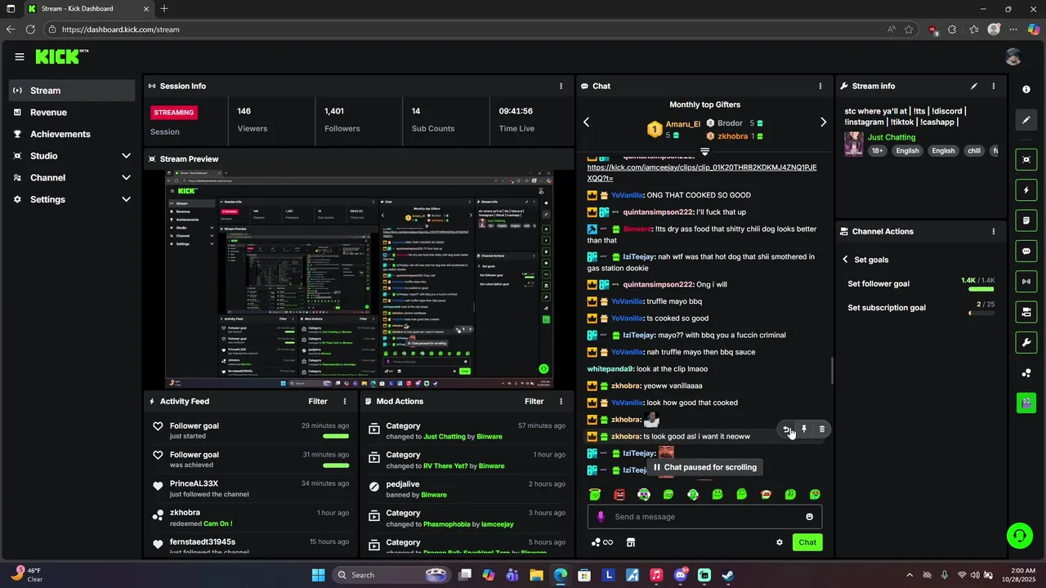Open the emoji picker in message box
This screenshot has height=588, width=1046.
(810, 516)
